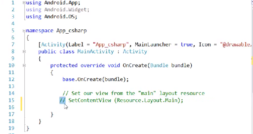The height and width of the screenshot is (134, 253).
Task: Click the yellow marker on the vertical scrollbar
Action: (x=252, y=61)
